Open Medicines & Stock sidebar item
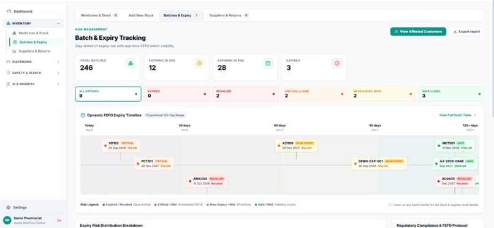This screenshot has width=494, height=228. click(33, 33)
